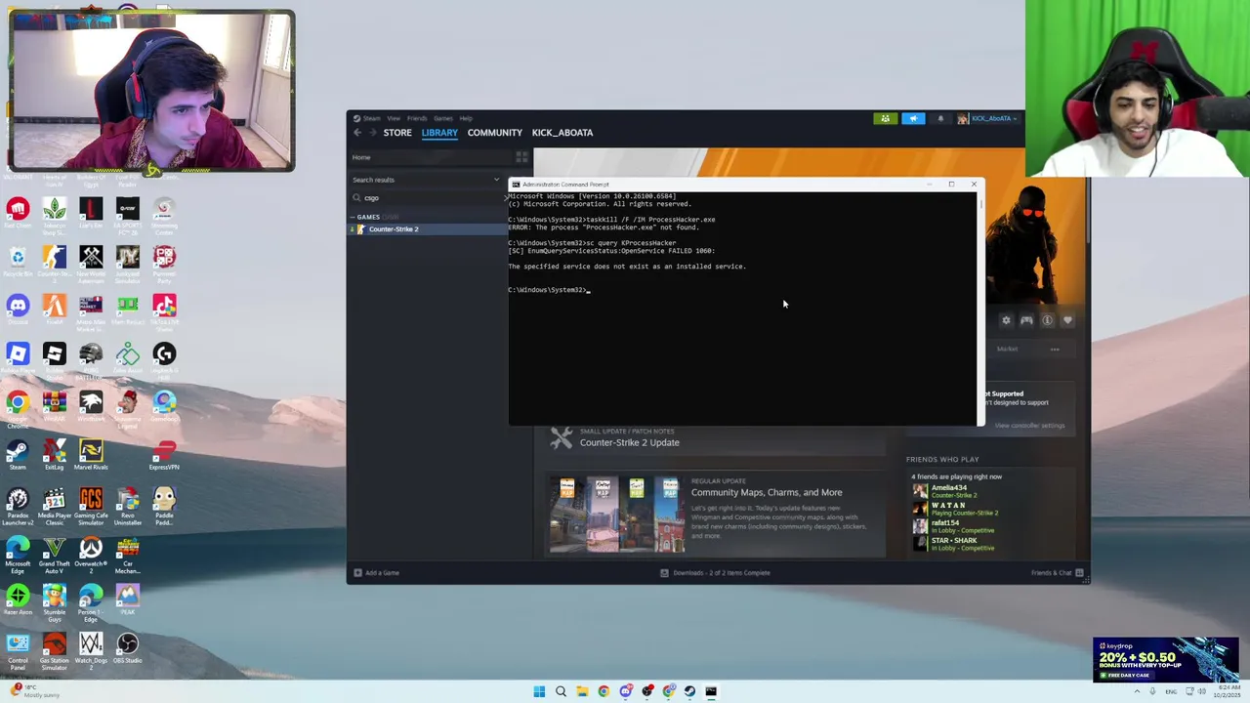Open Overwatch 2 desktop shortcut
Screen dimensions: 1250x703
coord(91,556)
